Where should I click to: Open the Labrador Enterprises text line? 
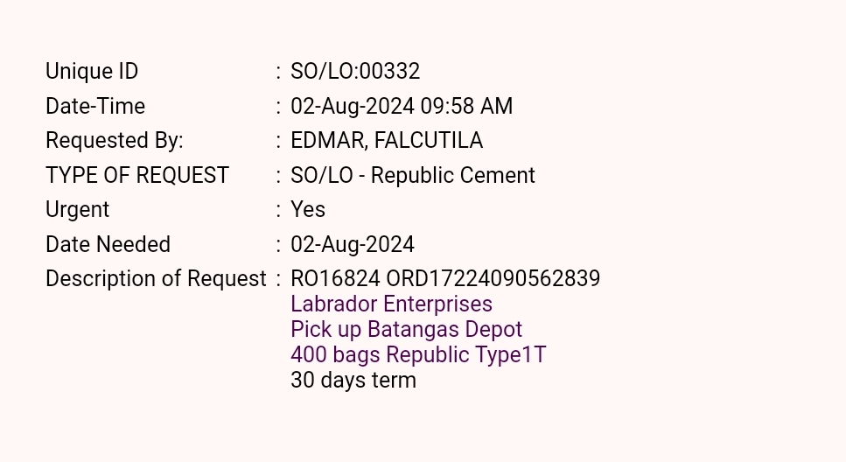(x=391, y=304)
